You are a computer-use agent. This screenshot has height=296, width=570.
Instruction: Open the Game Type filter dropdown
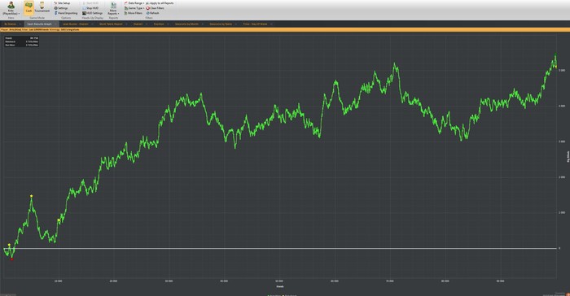134,8
